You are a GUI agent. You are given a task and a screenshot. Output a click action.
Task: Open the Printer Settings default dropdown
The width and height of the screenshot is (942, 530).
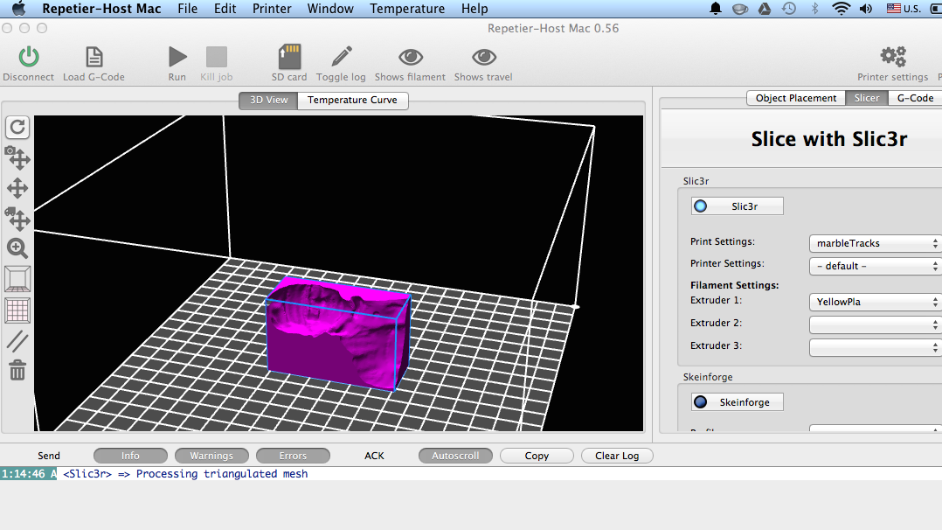click(874, 266)
